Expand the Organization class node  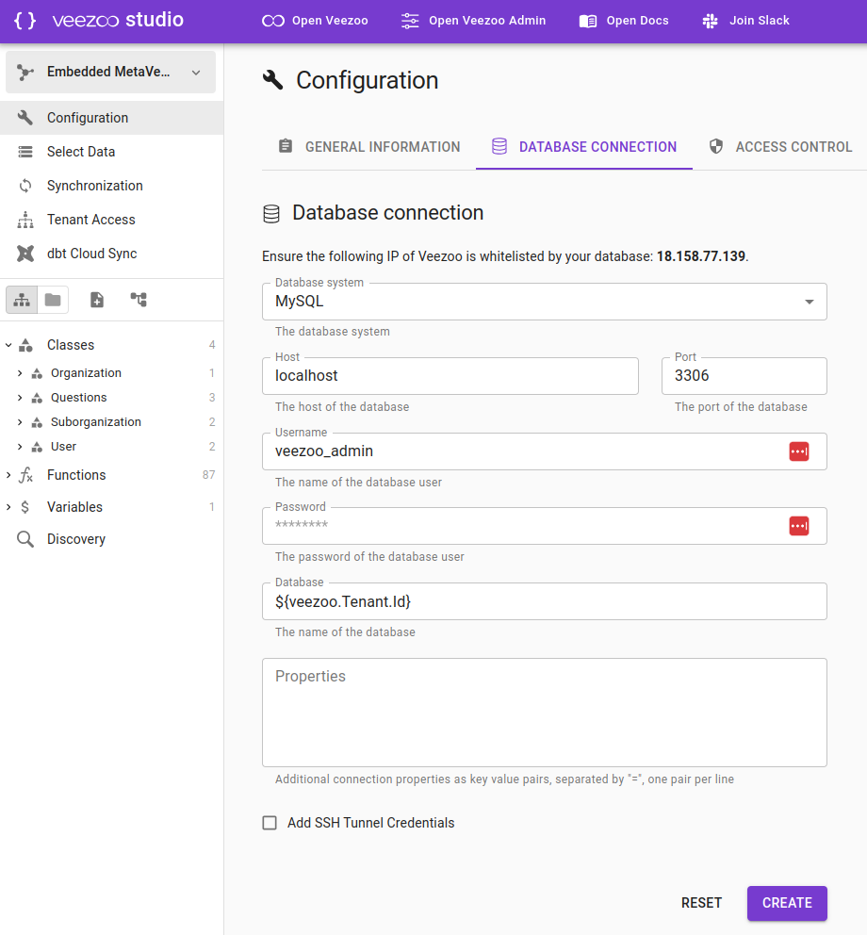[x=20, y=373]
